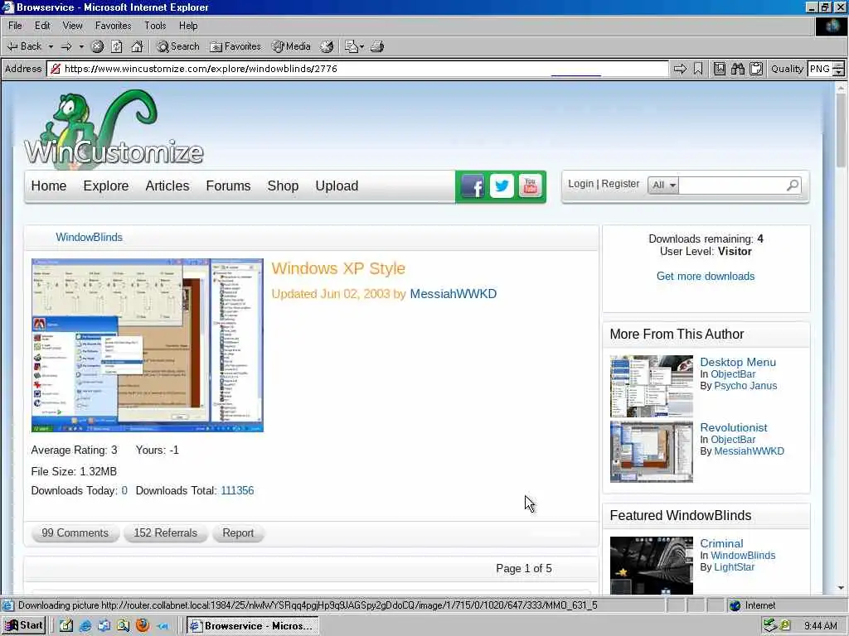Open the Windows Start button
This screenshot has height=636, width=849.
[x=24, y=626]
